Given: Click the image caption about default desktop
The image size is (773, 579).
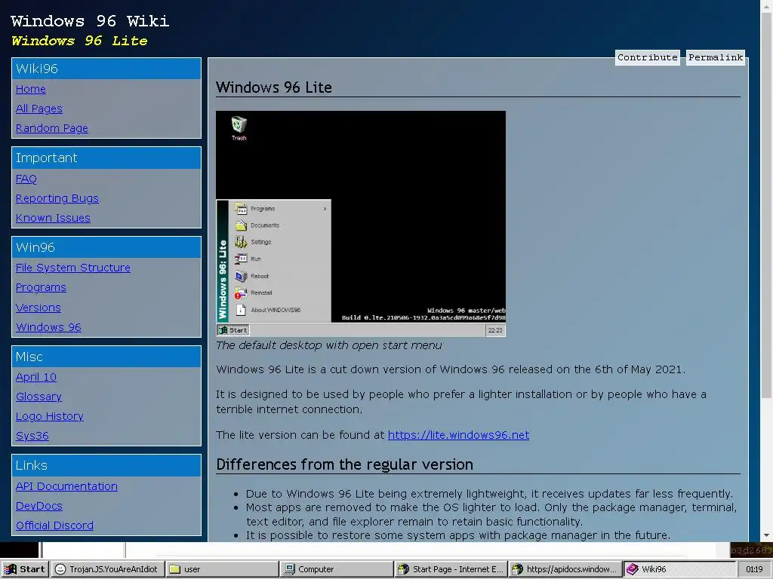Looking at the screenshot, I should pyautogui.click(x=329, y=345).
